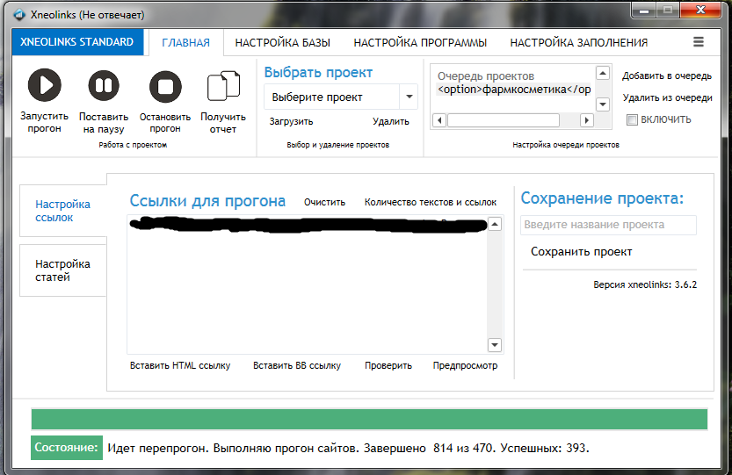Click the Get report (Получить отчет) documents icon
The width and height of the screenshot is (732, 475).
pos(223,86)
